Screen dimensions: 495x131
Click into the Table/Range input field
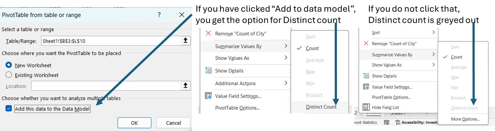click(110, 41)
